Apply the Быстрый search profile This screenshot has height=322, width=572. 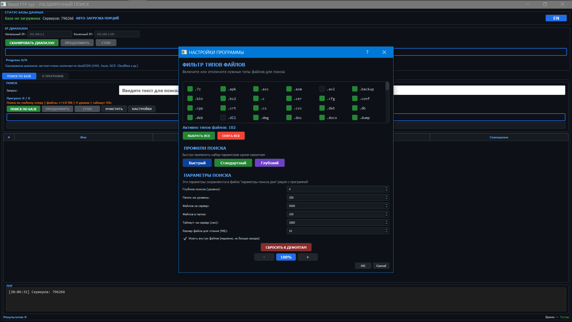tap(197, 163)
